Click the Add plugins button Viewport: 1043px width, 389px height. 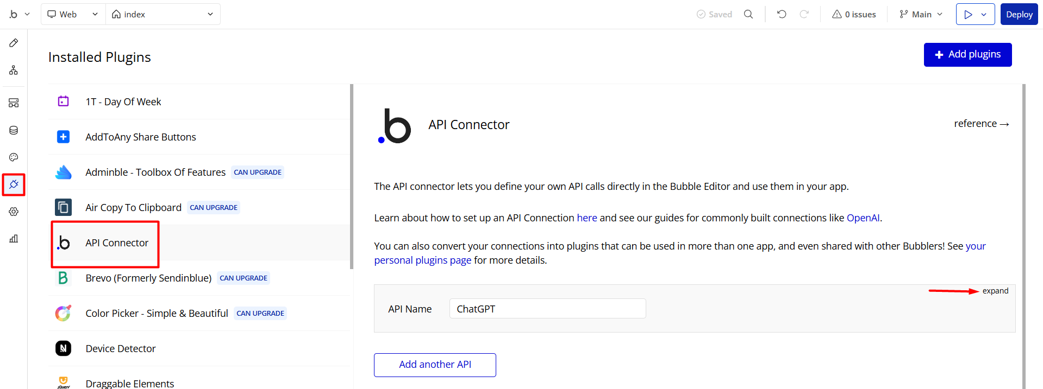tap(967, 55)
